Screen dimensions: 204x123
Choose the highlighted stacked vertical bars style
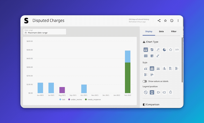(152, 68)
